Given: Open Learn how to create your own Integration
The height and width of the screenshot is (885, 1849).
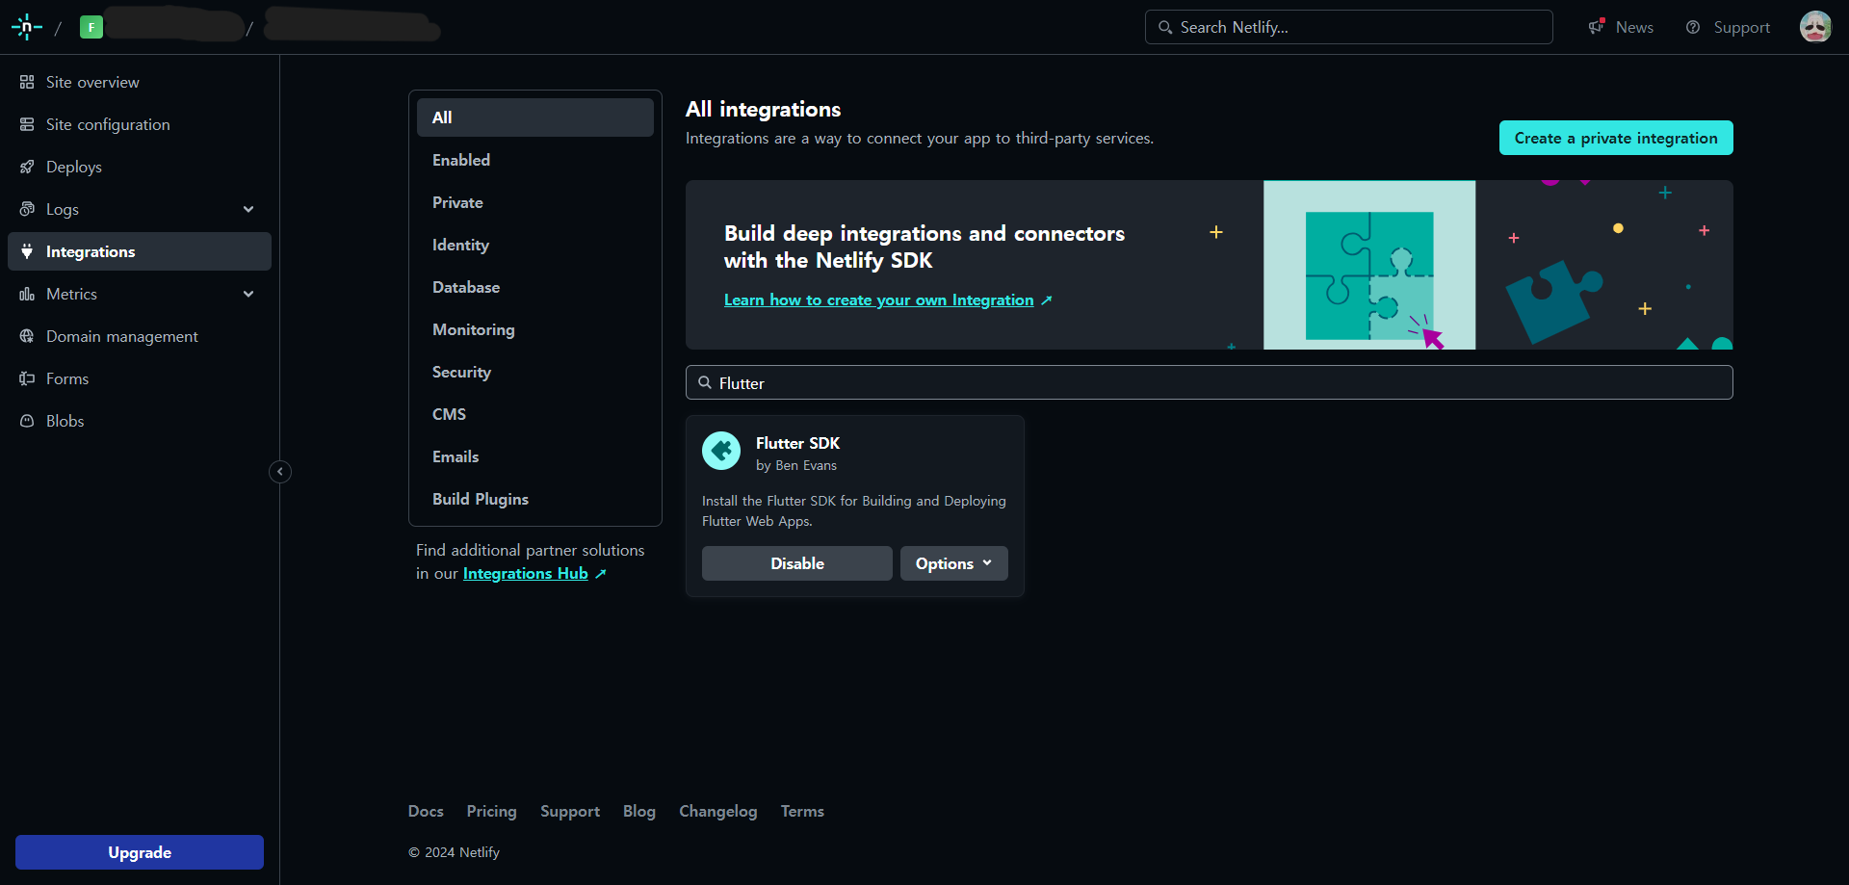Looking at the screenshot, I should (x=878, y=300).
